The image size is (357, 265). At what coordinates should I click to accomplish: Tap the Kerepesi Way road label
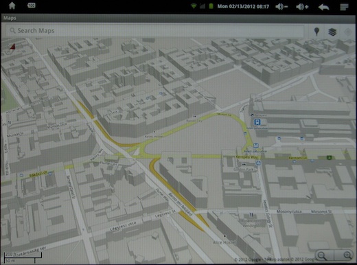click(247, 157)
